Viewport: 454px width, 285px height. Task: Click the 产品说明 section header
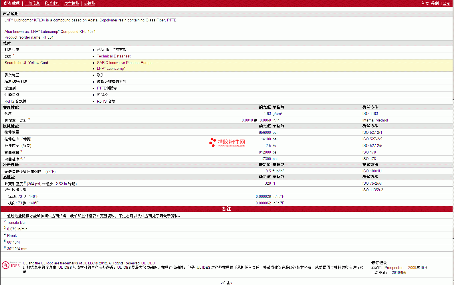pyautogui.click(x=11, y=14)
